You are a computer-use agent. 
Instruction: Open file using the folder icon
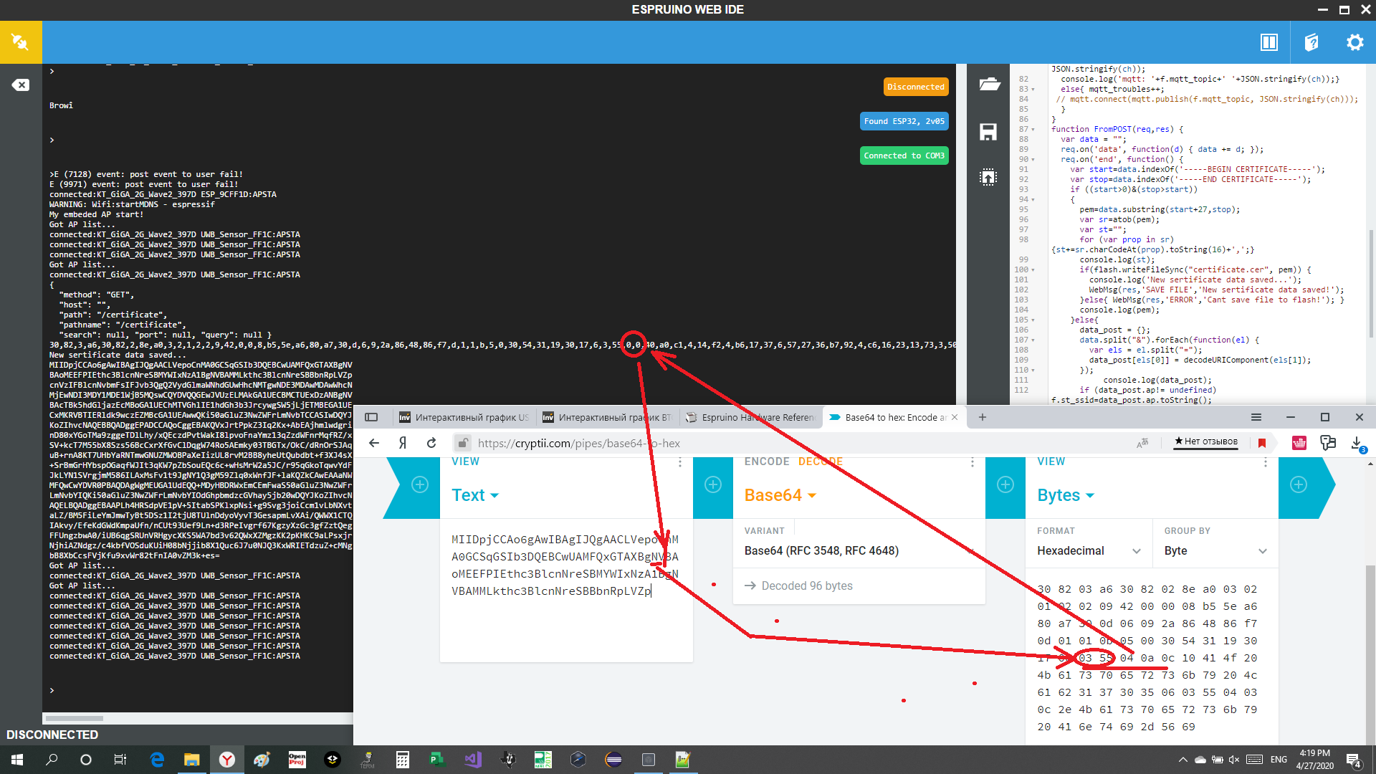pyautogui.click(x=989, y=85)
